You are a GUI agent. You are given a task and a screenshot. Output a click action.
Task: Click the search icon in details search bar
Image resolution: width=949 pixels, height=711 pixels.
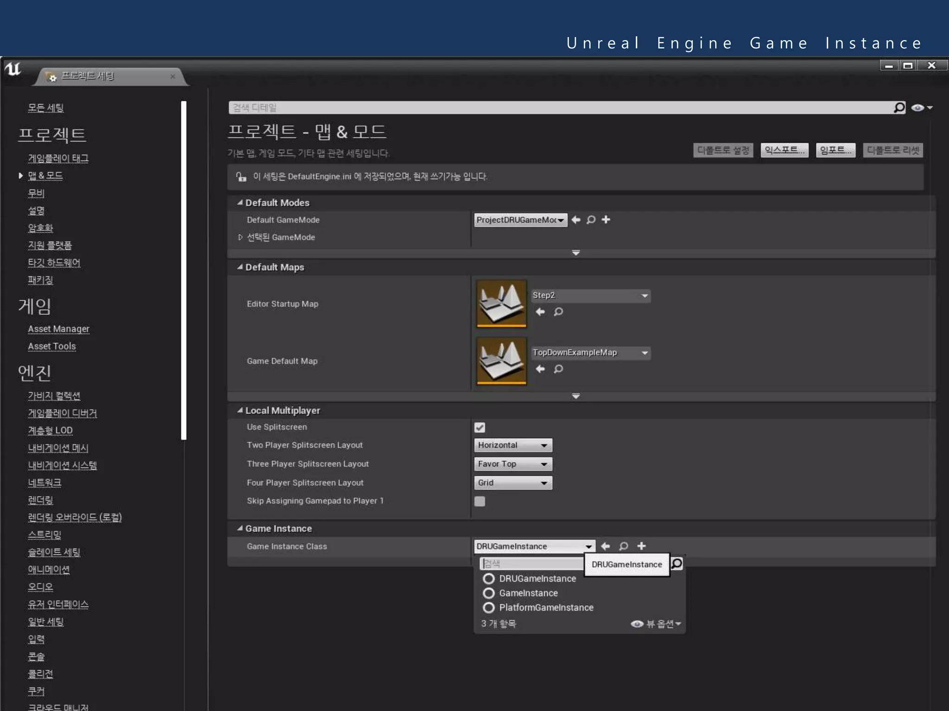[899, 108]
